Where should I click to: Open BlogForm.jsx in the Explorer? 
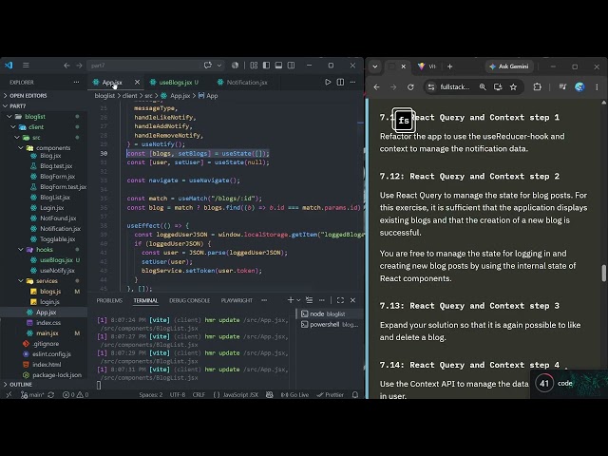(57, 176)
